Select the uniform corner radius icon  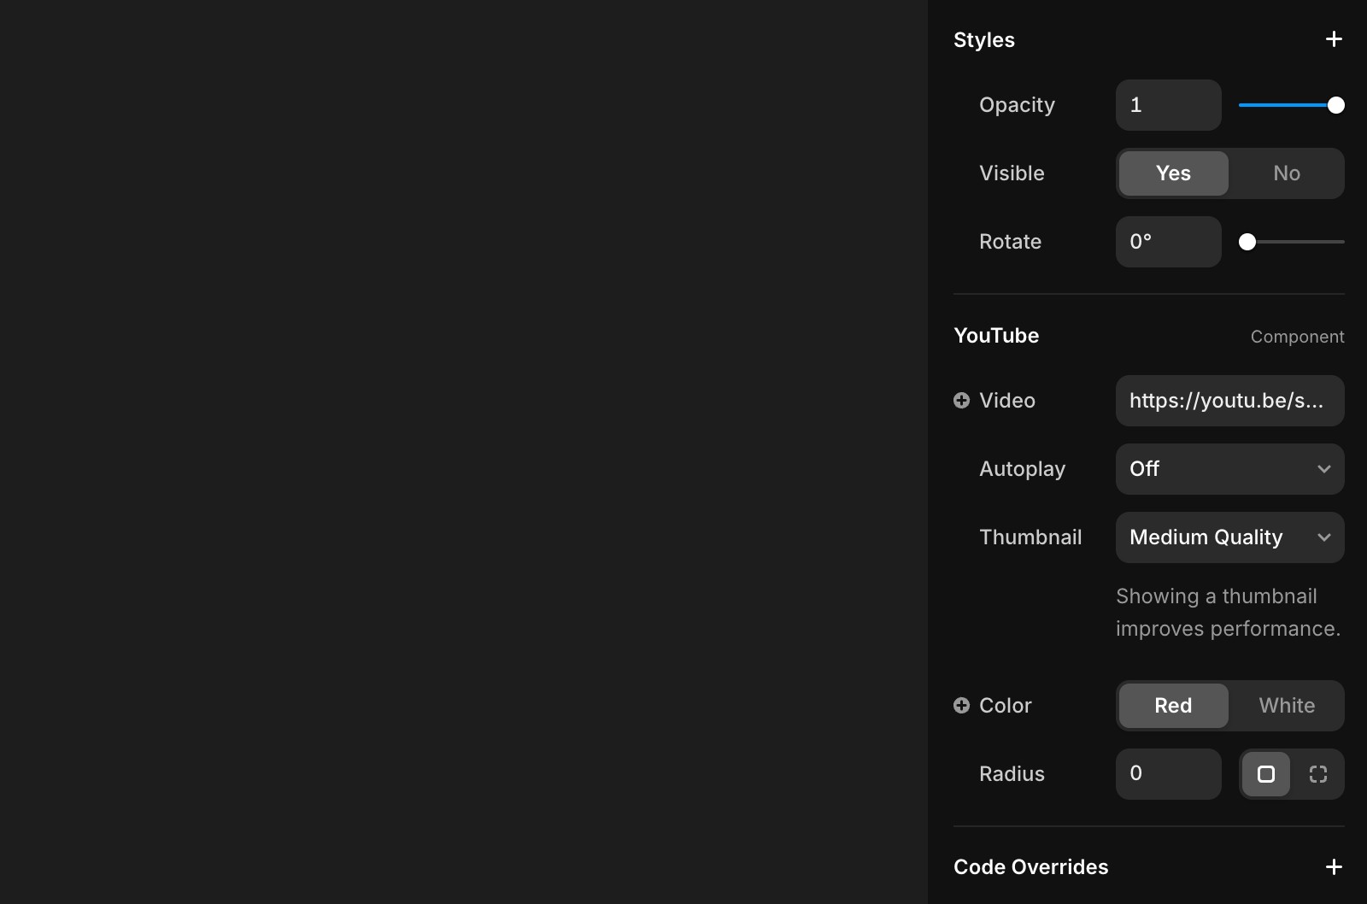pos(1266,774)
